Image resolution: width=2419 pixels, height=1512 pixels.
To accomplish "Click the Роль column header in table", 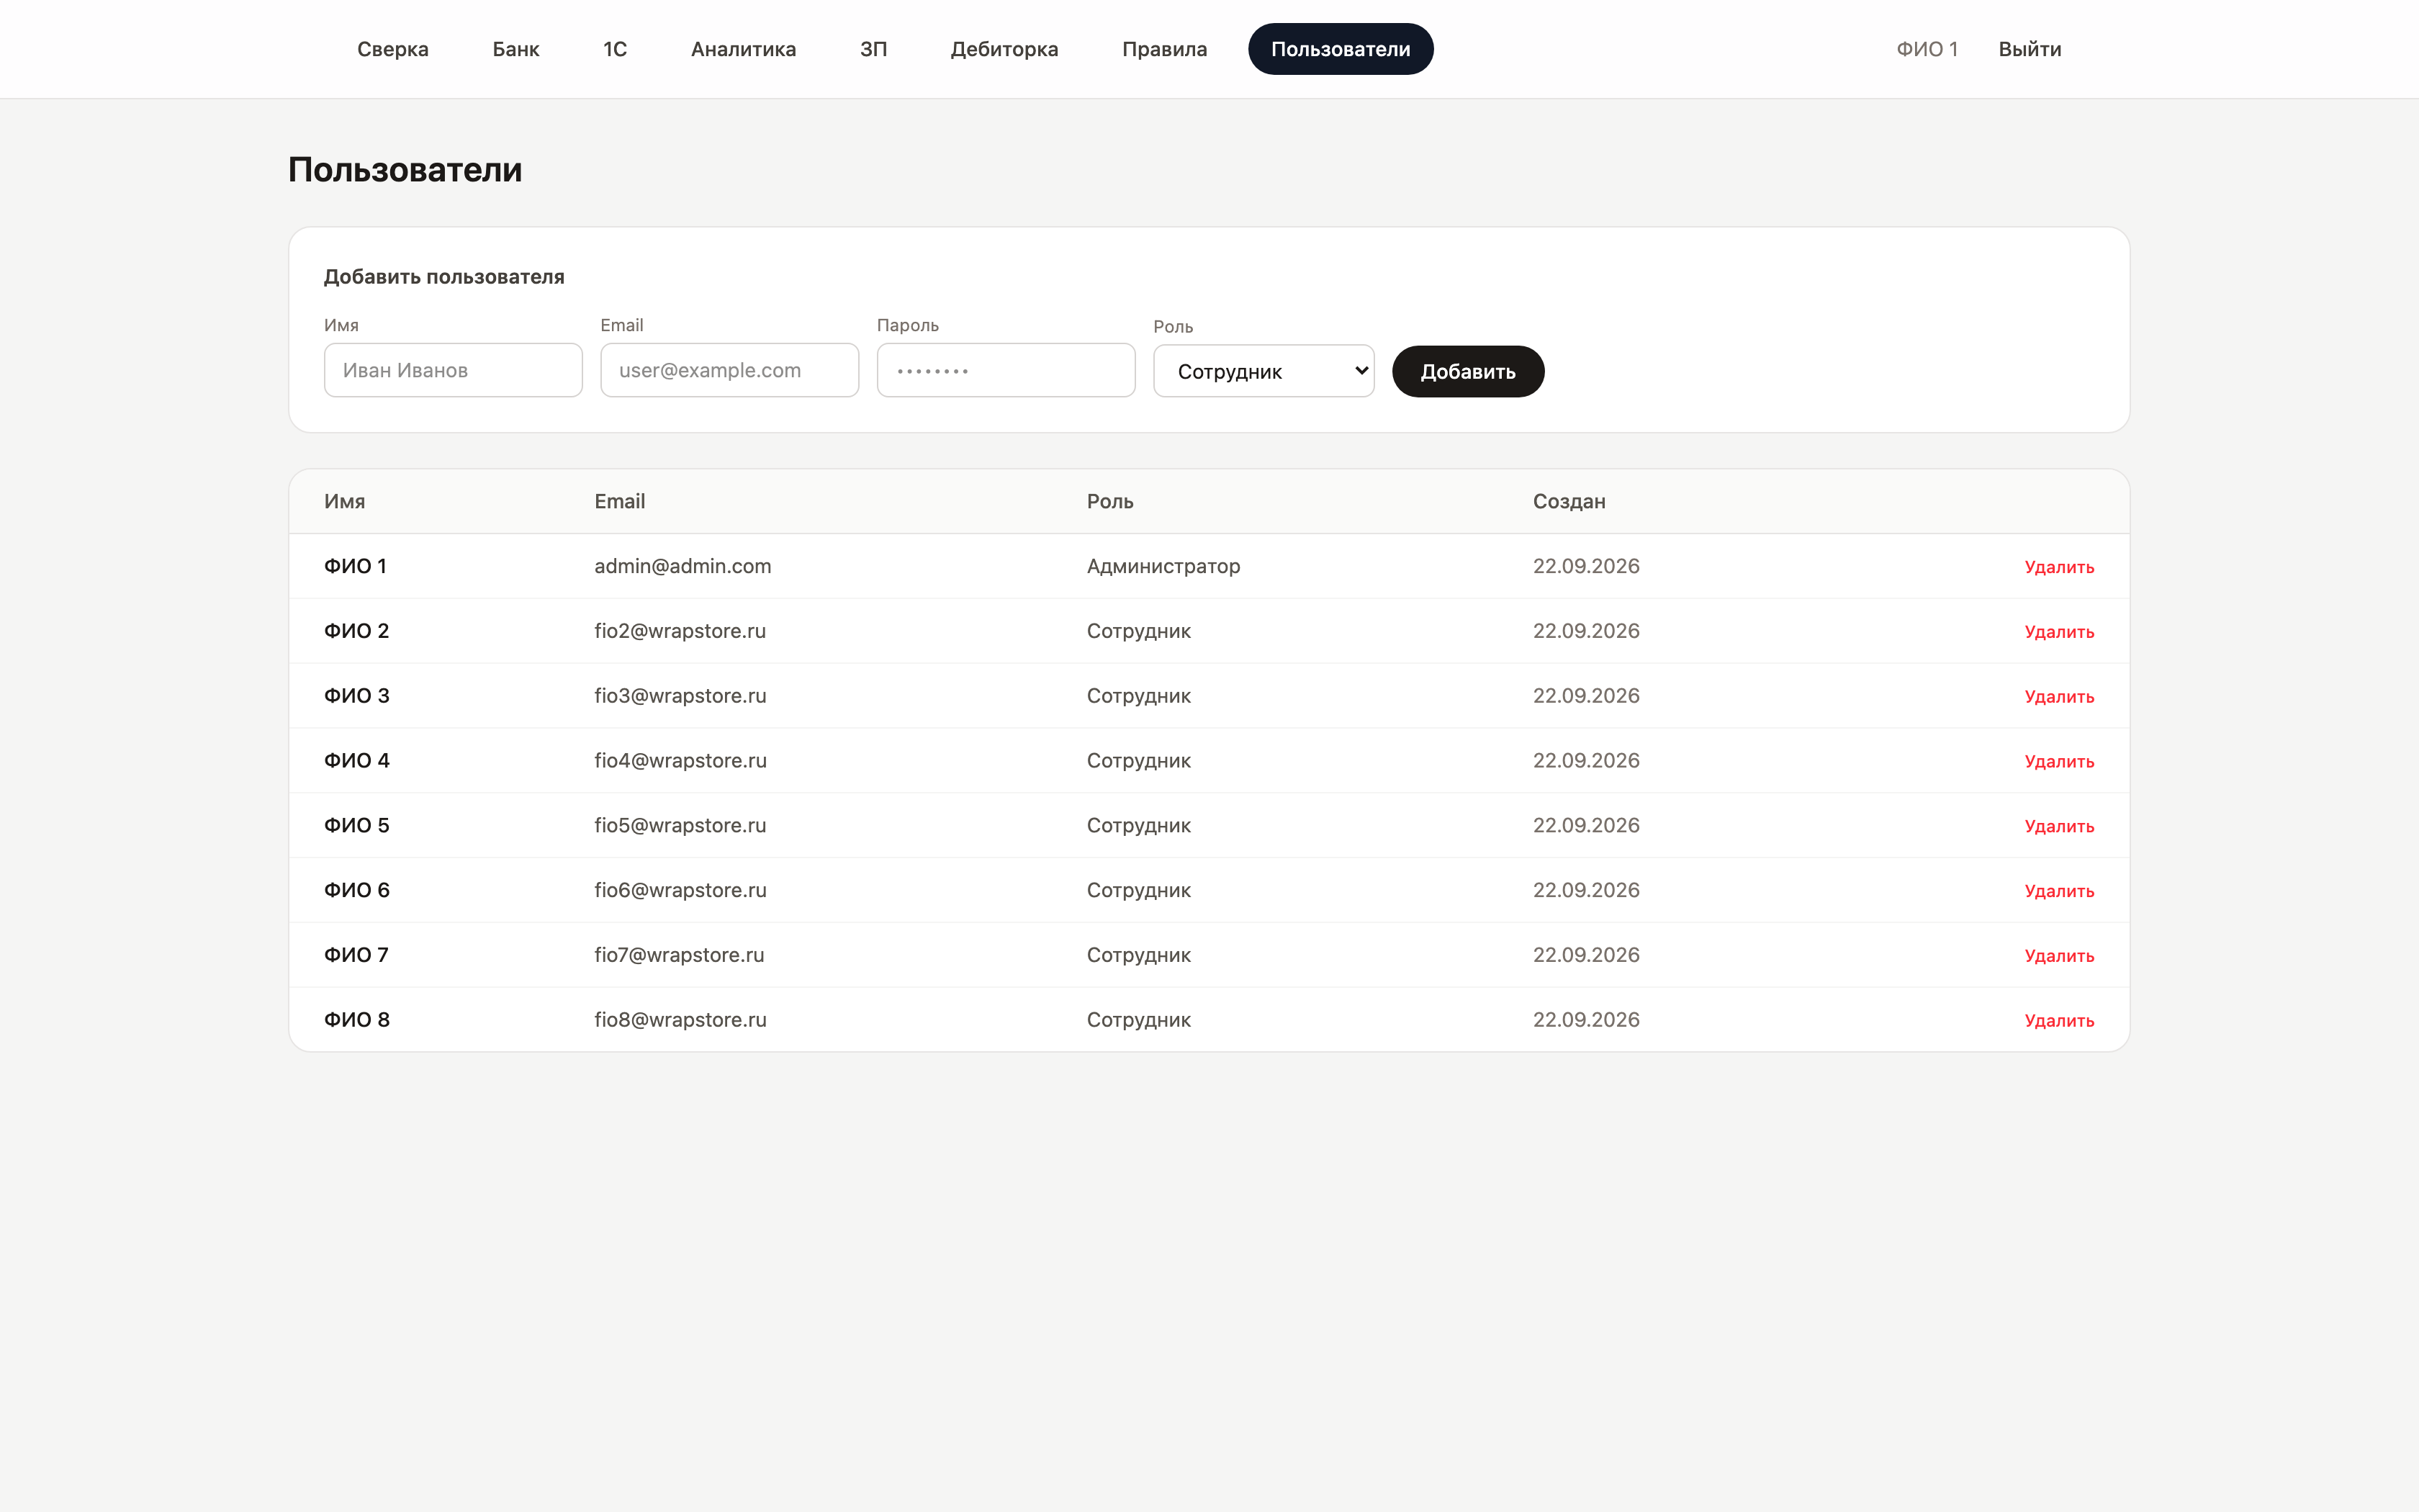I will [x=1109, y=502].
